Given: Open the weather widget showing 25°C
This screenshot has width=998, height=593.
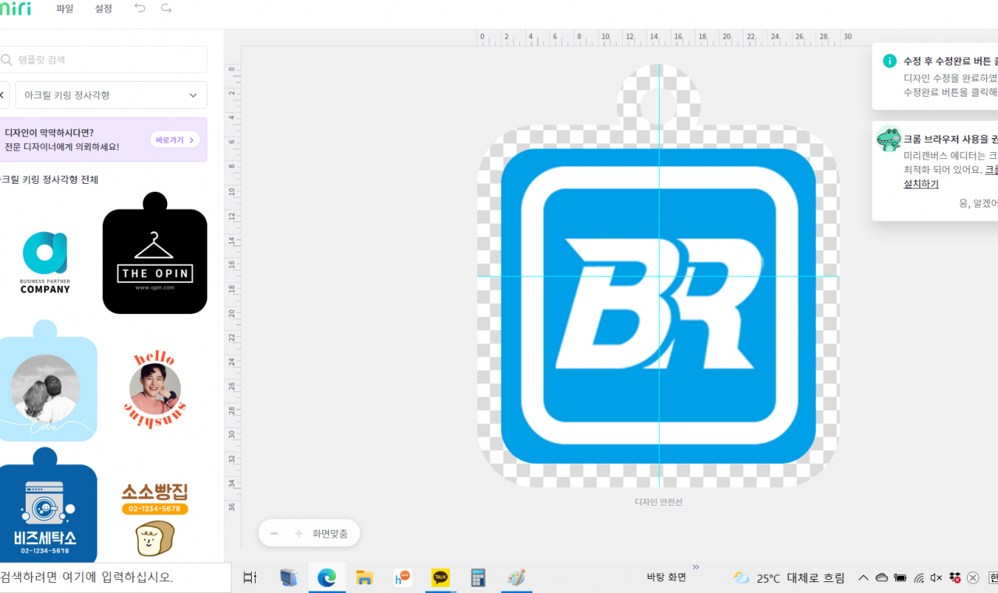Looking at the screenshot, I should coord(789,577).
